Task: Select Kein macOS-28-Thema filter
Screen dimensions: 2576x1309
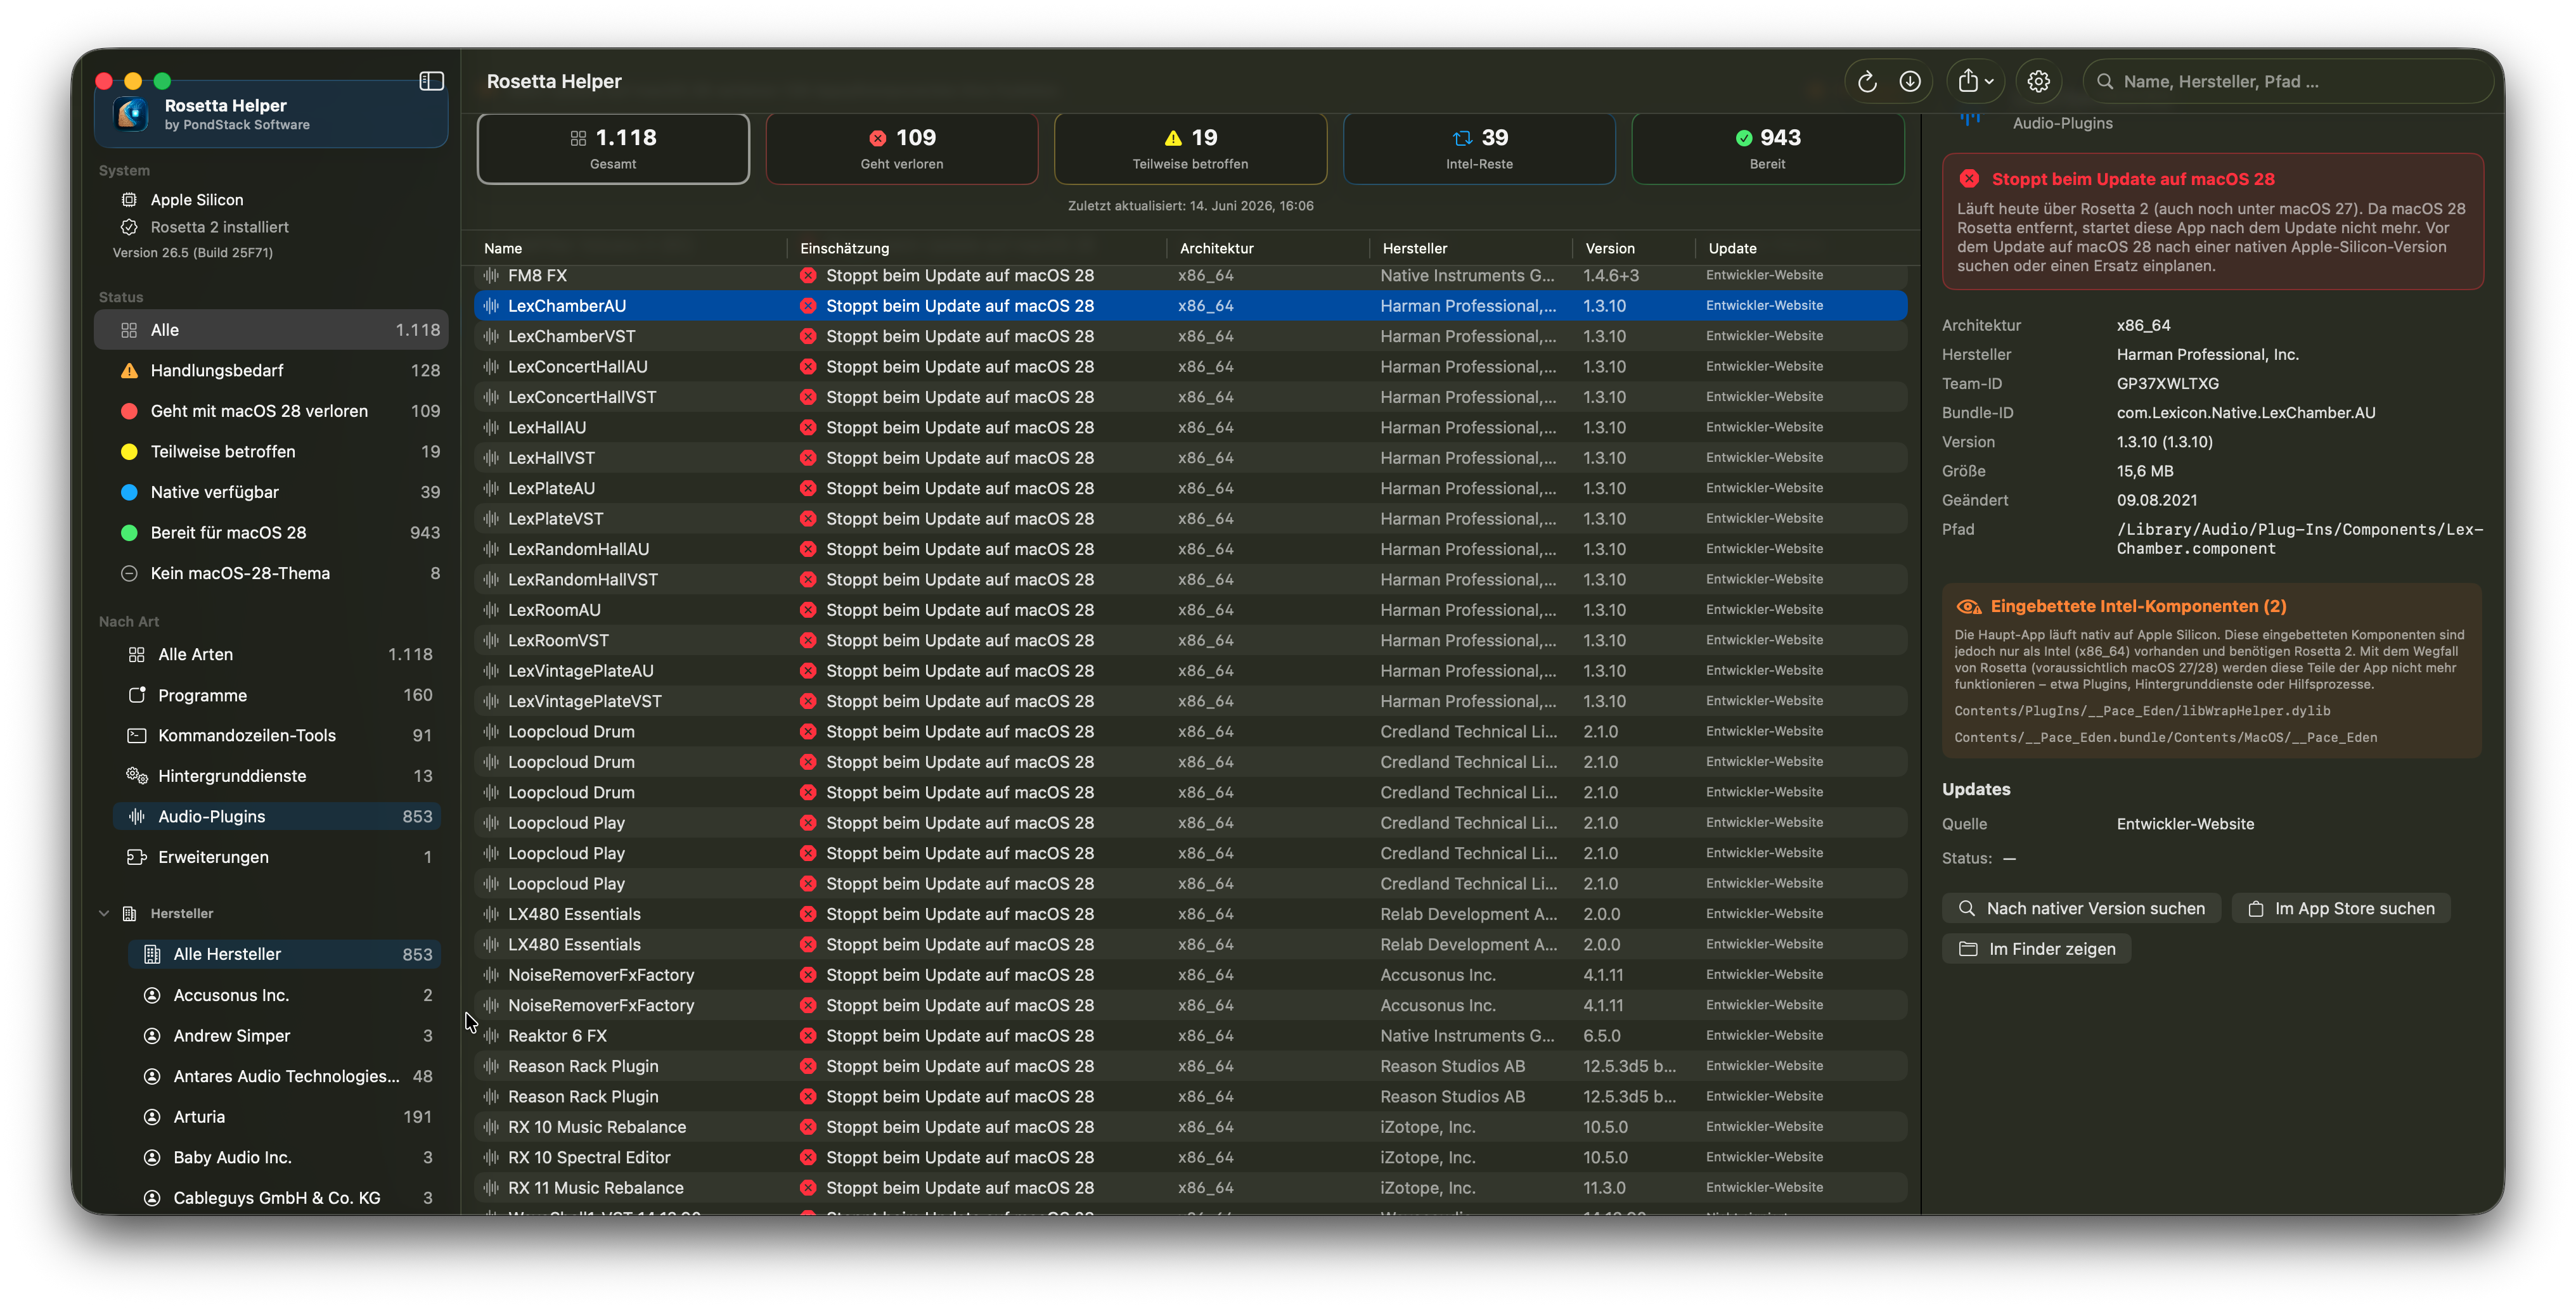Action: click(x=271, y=573)
